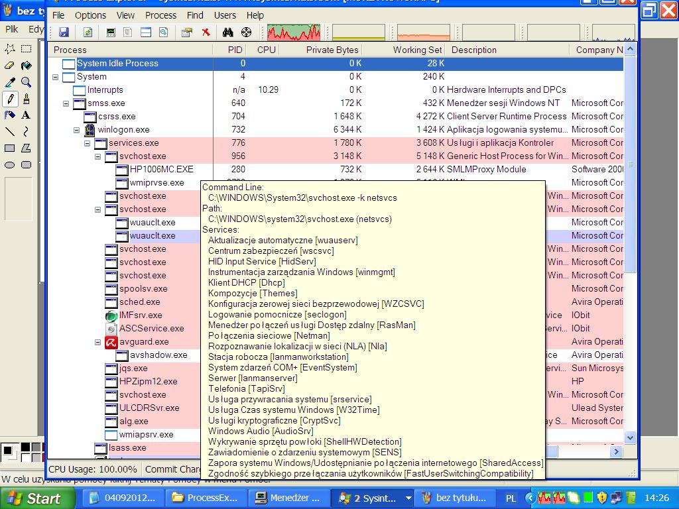The image size is (679, 509).
Task: Select the System Idle Process row
Action: coord(336,63)
